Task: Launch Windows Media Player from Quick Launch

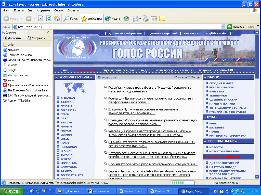Action: pos(44,191)
